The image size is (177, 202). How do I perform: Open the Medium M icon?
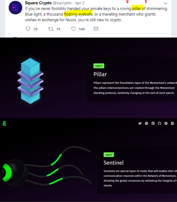pos(172,123)
